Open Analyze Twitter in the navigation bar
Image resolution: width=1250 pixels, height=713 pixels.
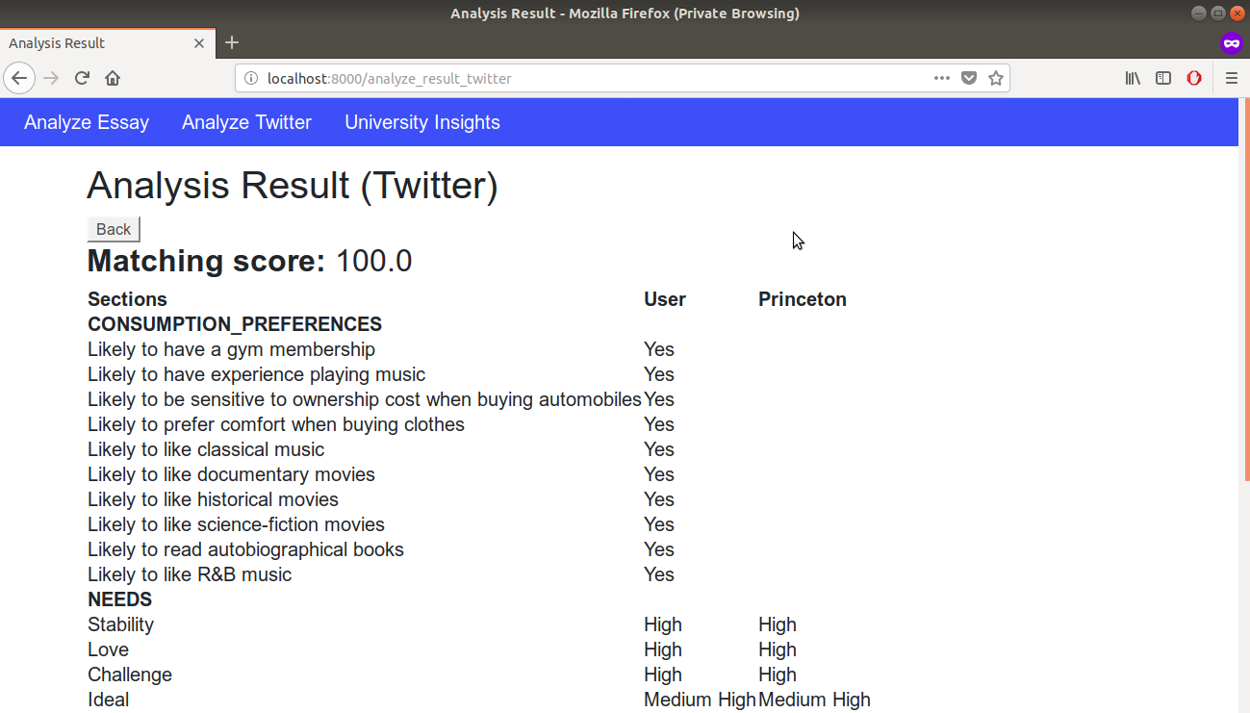pyautogui.click(x=246, y=122)
